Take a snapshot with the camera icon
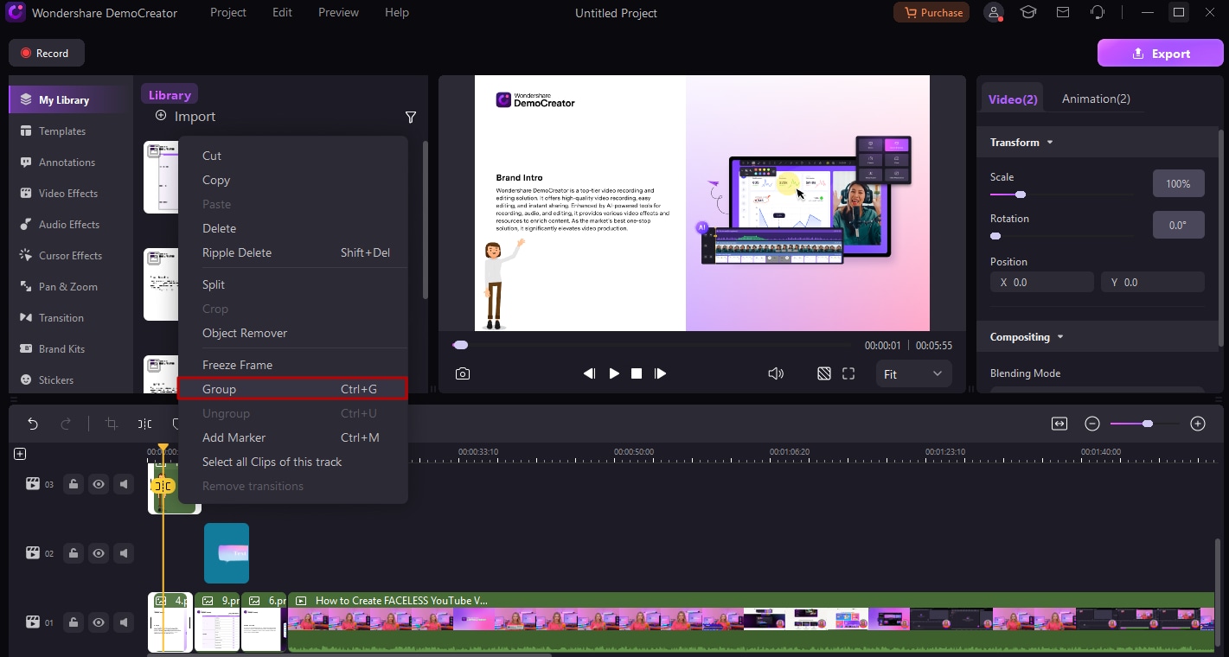The image size is (1229, 657). (x=463, y=373)
